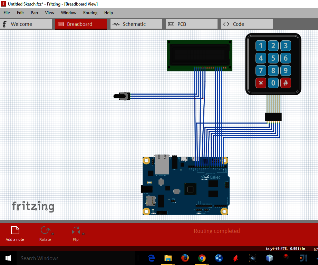Click the Add a note button
This screenshot has width=318, height=265.
[15, 234]
